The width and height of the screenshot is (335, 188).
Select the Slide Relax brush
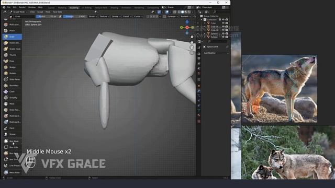12,79
